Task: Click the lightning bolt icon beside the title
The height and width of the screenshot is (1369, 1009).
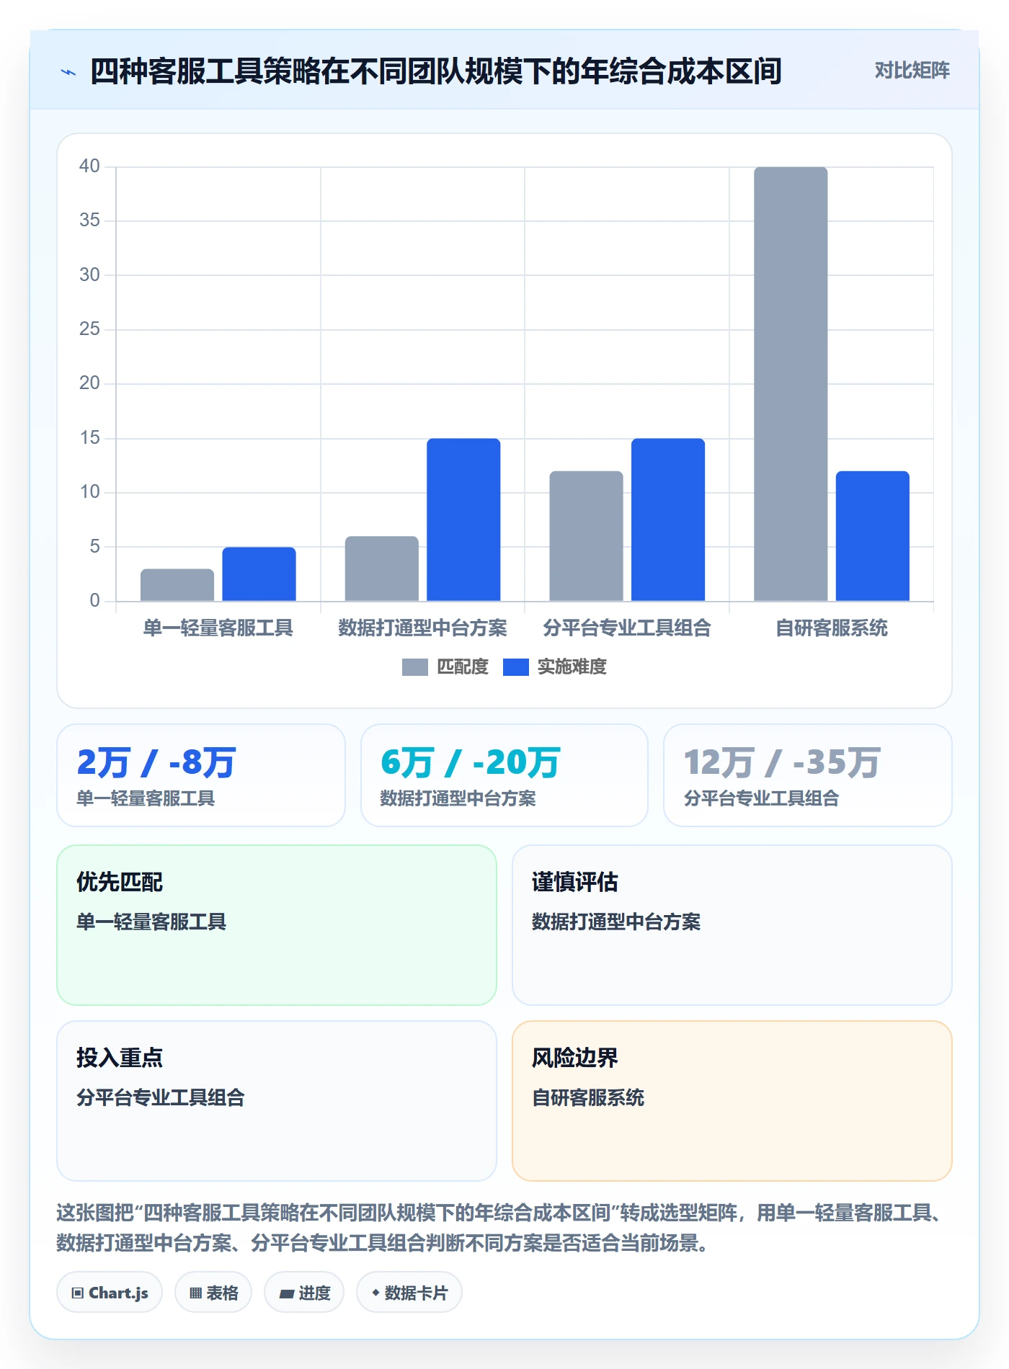Action: (x=68, y=72)
